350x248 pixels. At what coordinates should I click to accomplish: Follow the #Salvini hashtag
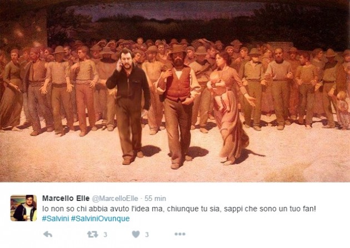pyautogui.click(x=56, y=219)
